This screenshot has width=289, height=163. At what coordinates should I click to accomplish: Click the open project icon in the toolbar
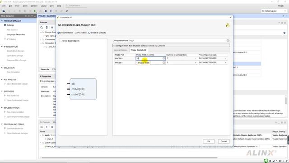point(4,11)
